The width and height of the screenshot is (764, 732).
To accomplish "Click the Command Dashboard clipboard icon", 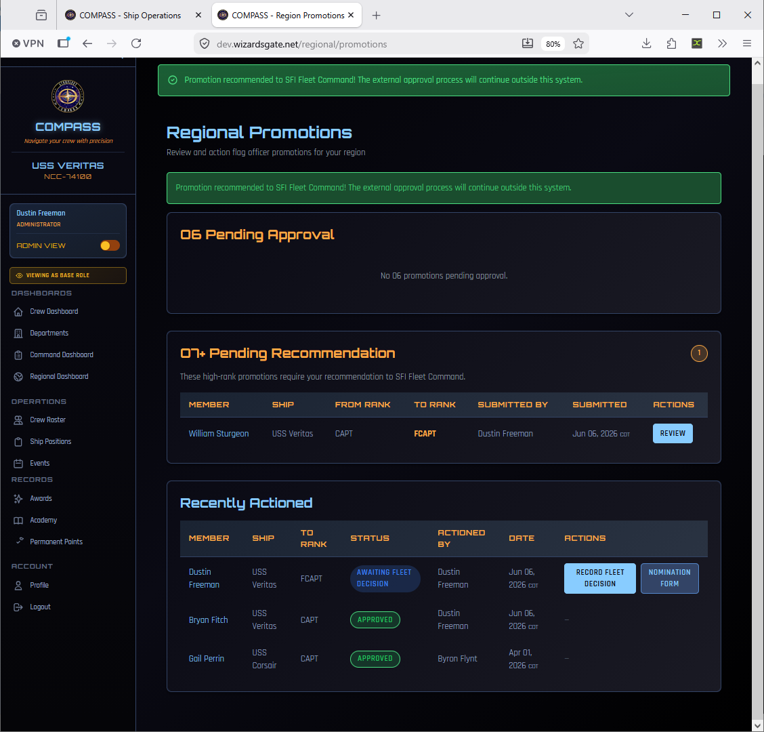I will click(18, 355).
